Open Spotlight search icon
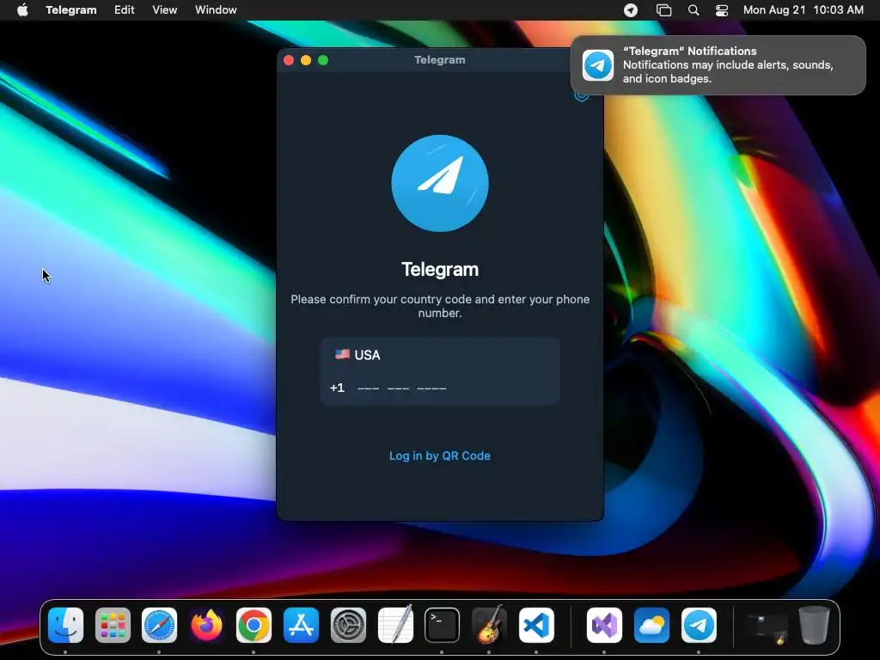 point(694,10)
